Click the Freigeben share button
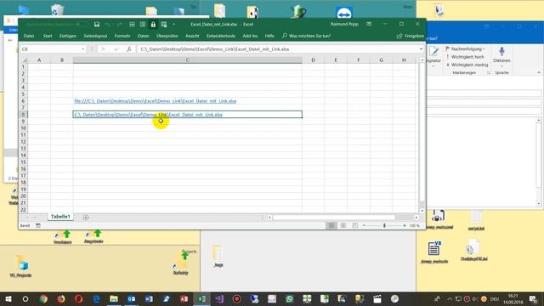The width and height of the screenshot is (544, 306). (x=411, y=36)
